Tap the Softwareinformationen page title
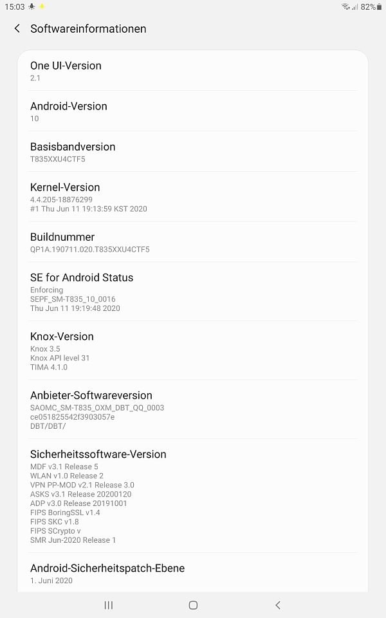The image size is (386, 618). point(88,29)
